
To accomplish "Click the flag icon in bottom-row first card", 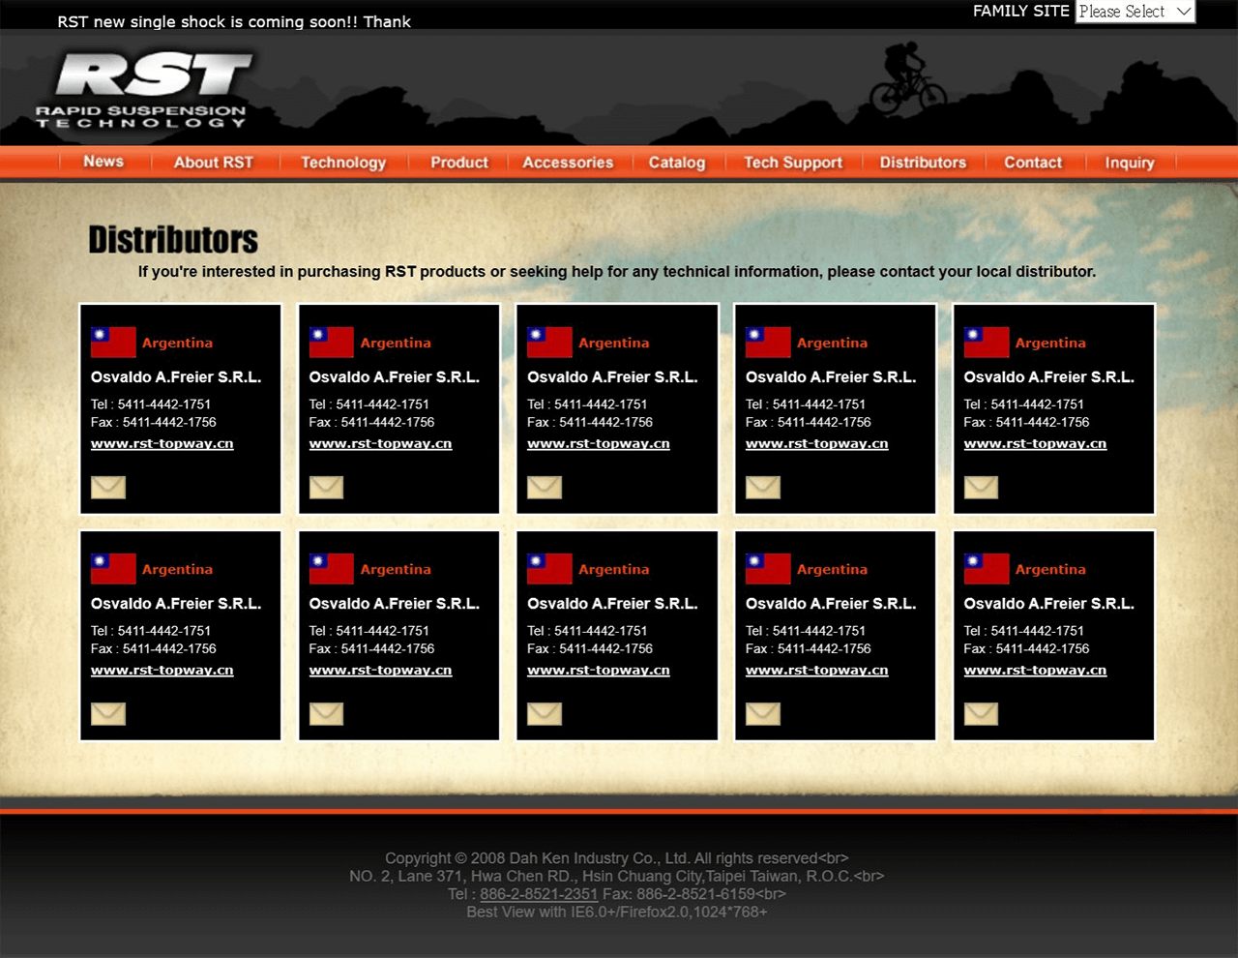I will coord(113,569).
